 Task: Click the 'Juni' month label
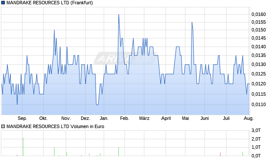(x=205, y=118)
